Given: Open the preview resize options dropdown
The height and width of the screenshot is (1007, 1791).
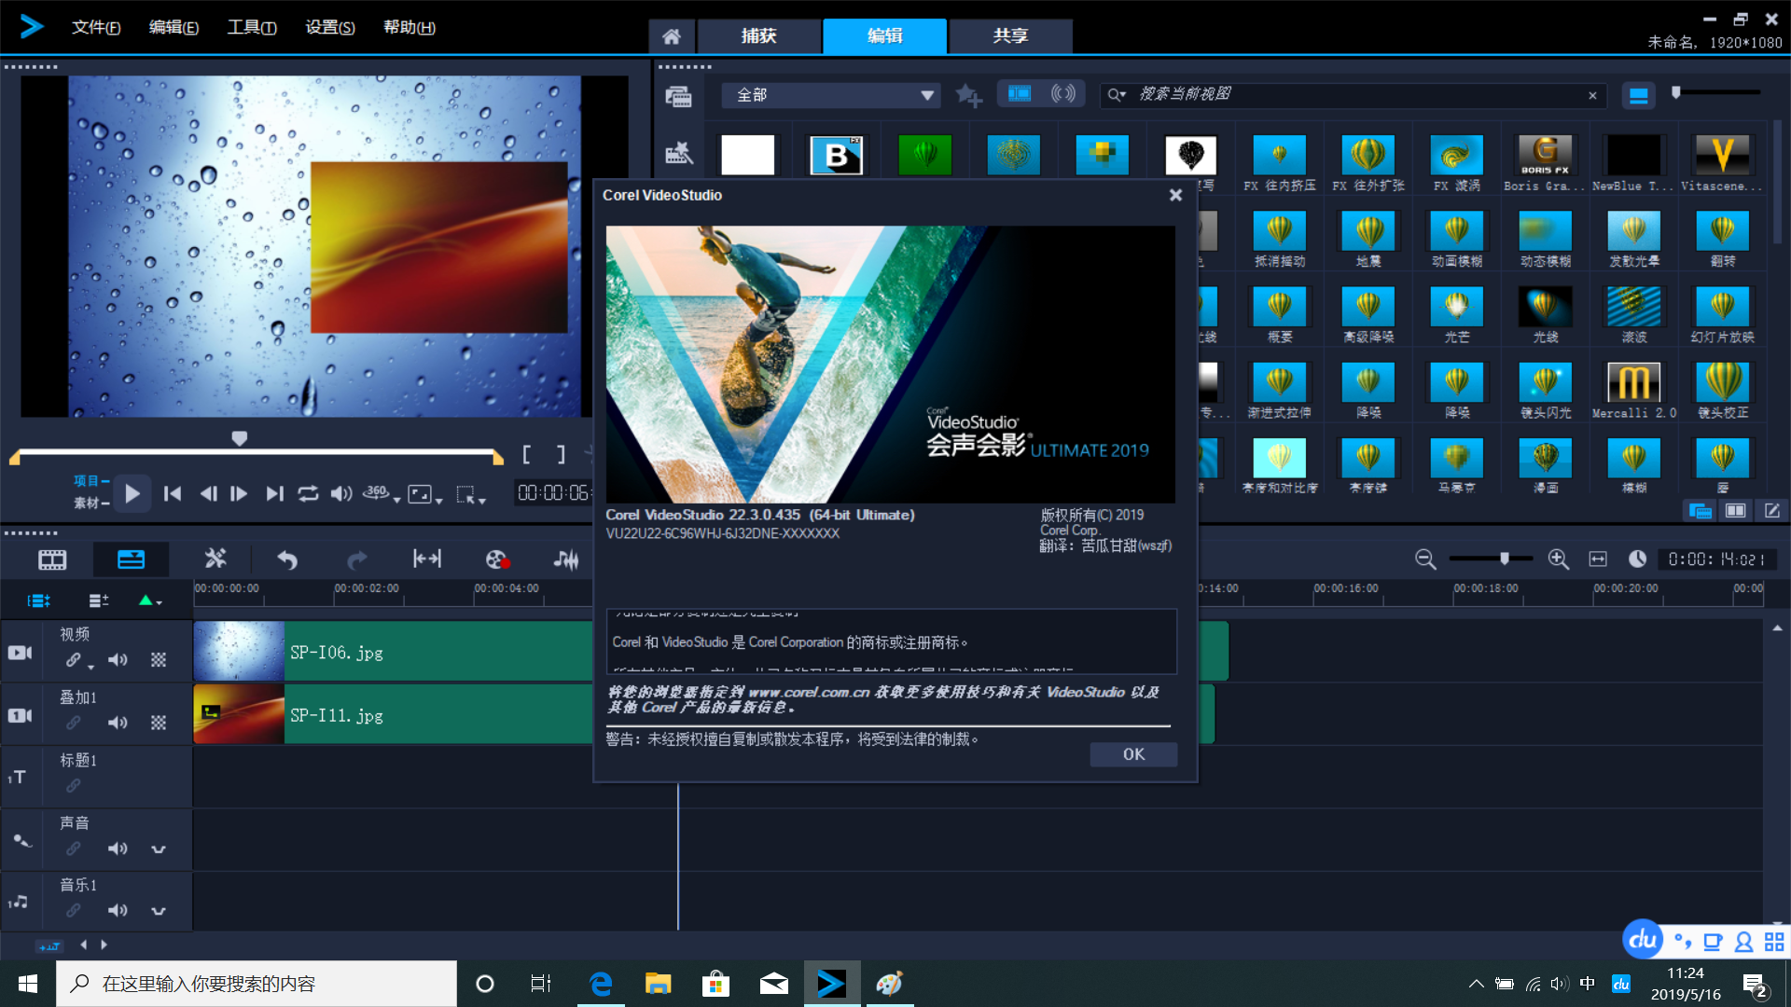Looking at the screenshot, I should pos(424,494).
